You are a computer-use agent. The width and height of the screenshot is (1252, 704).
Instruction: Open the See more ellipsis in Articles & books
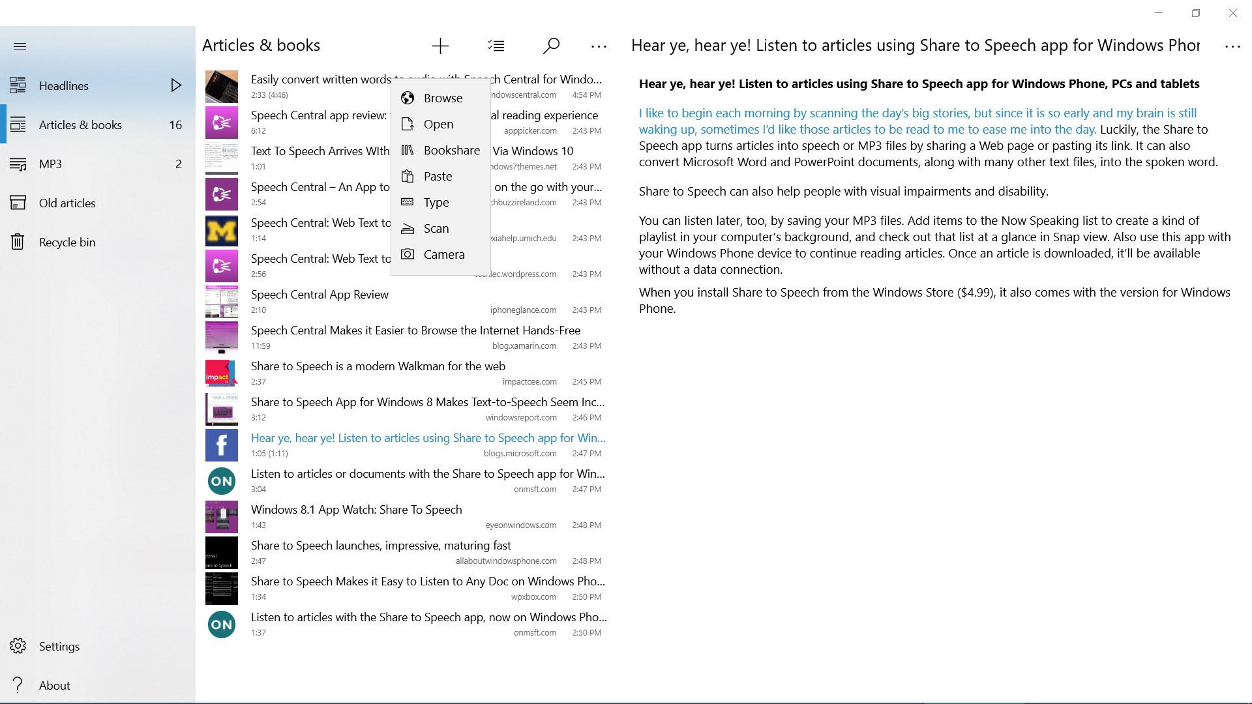599,46
